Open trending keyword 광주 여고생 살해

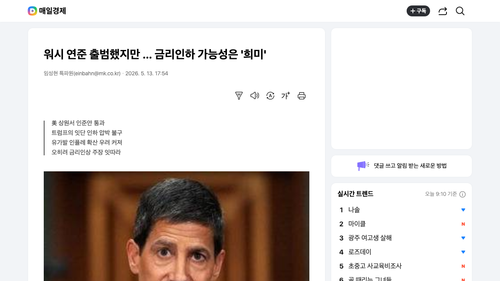point(370,238)
